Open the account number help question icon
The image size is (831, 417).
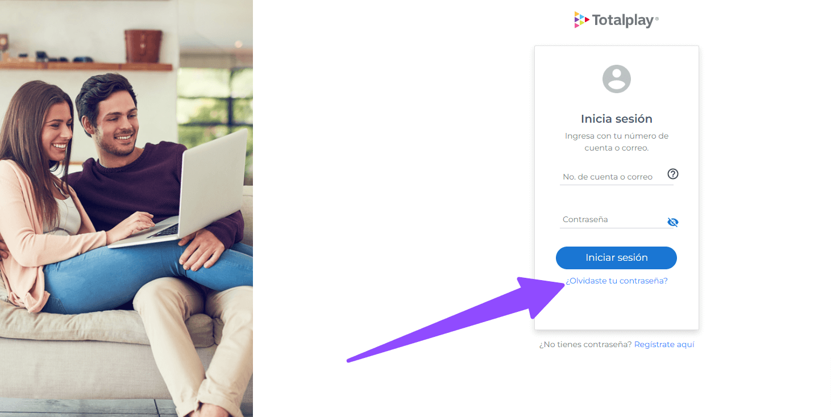pyautogui.click(x=673, y=174)
